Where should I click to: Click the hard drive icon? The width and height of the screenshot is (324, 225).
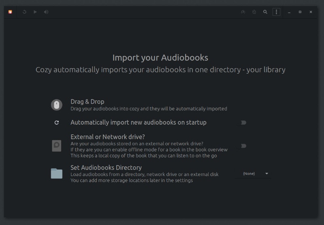(57, 146)
